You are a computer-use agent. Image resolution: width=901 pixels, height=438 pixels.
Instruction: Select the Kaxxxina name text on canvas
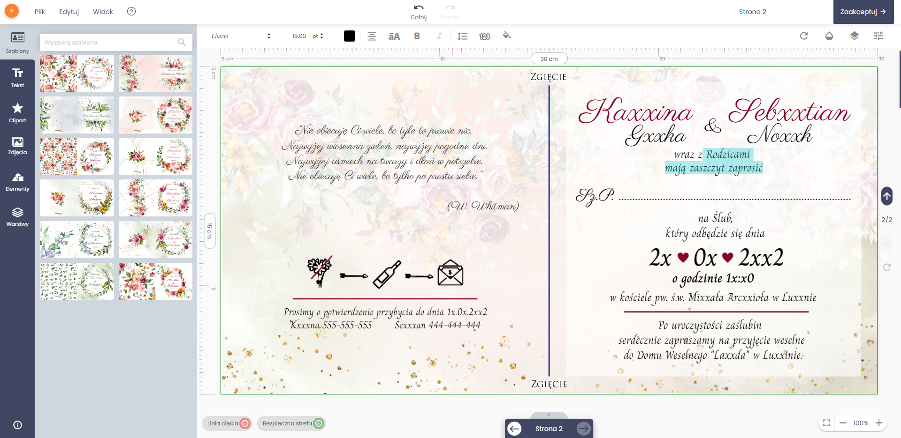click(x=635, y=111)
